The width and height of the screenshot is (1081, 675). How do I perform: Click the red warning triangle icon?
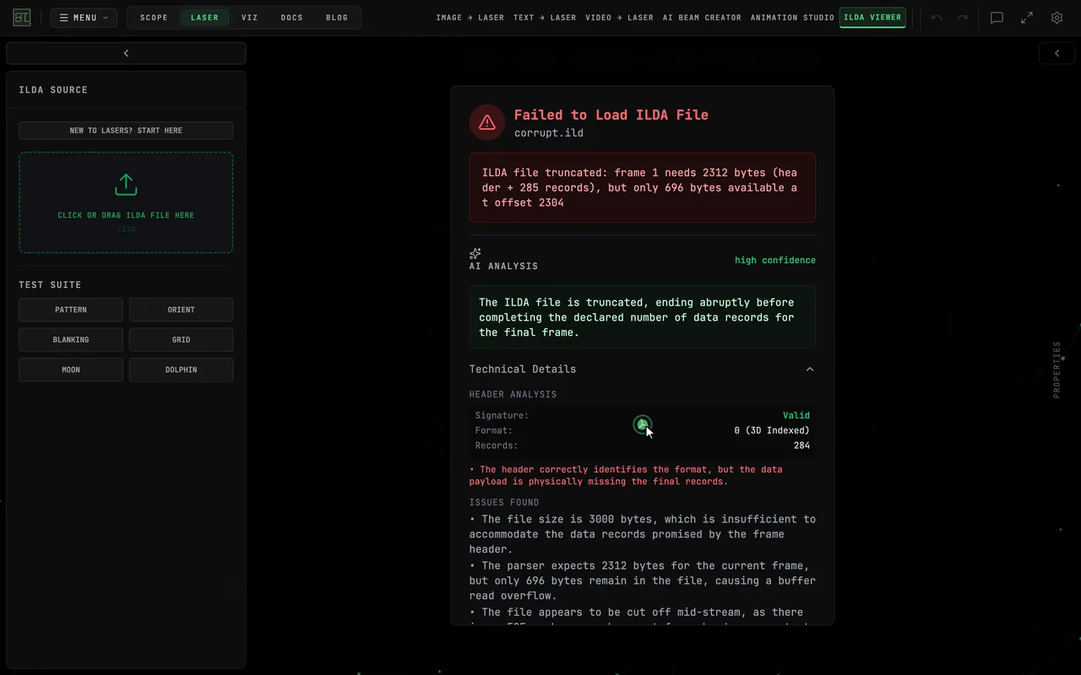pos(487,122)
